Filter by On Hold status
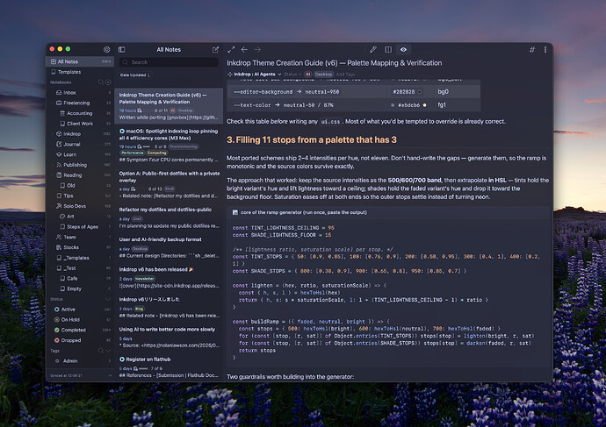 [80, 320]
